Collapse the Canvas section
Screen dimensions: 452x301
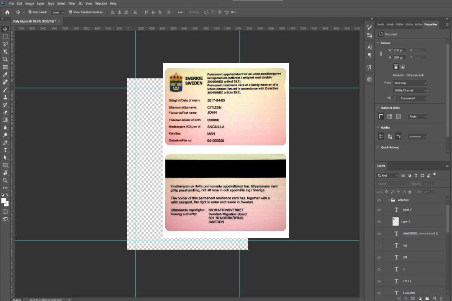378,43
